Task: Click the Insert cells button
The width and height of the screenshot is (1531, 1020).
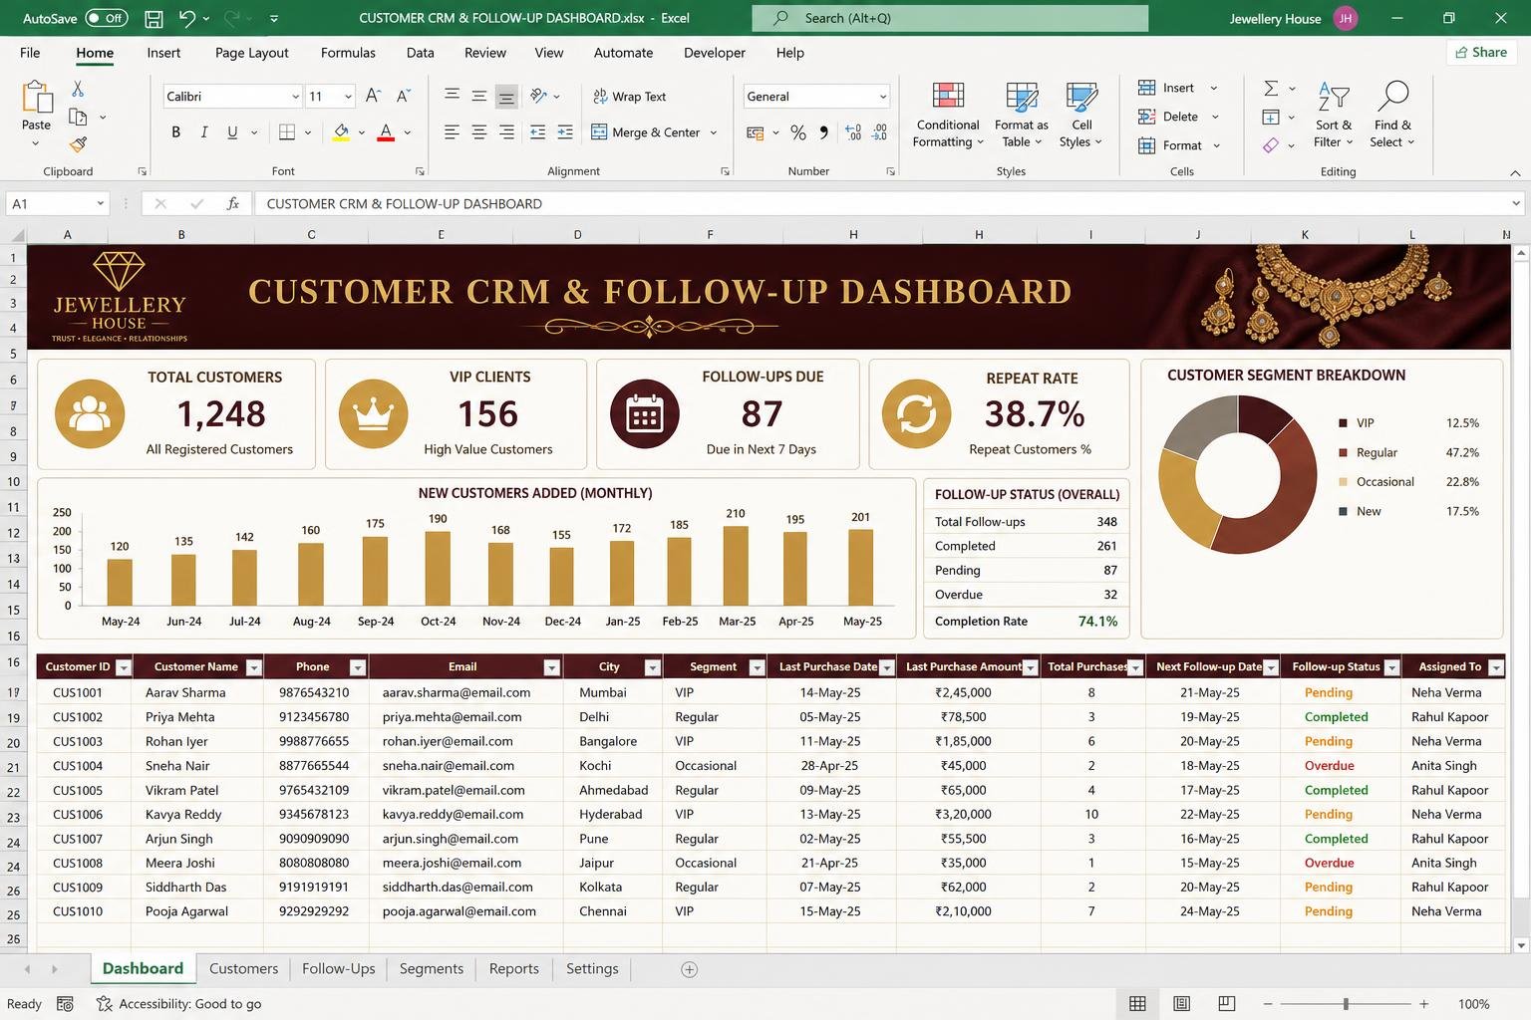Action: tap(1166, 88)
